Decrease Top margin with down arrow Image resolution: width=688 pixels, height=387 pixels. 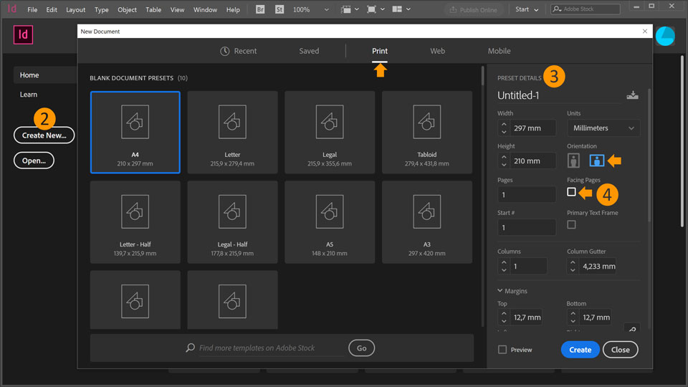click(x=504, y=321)
